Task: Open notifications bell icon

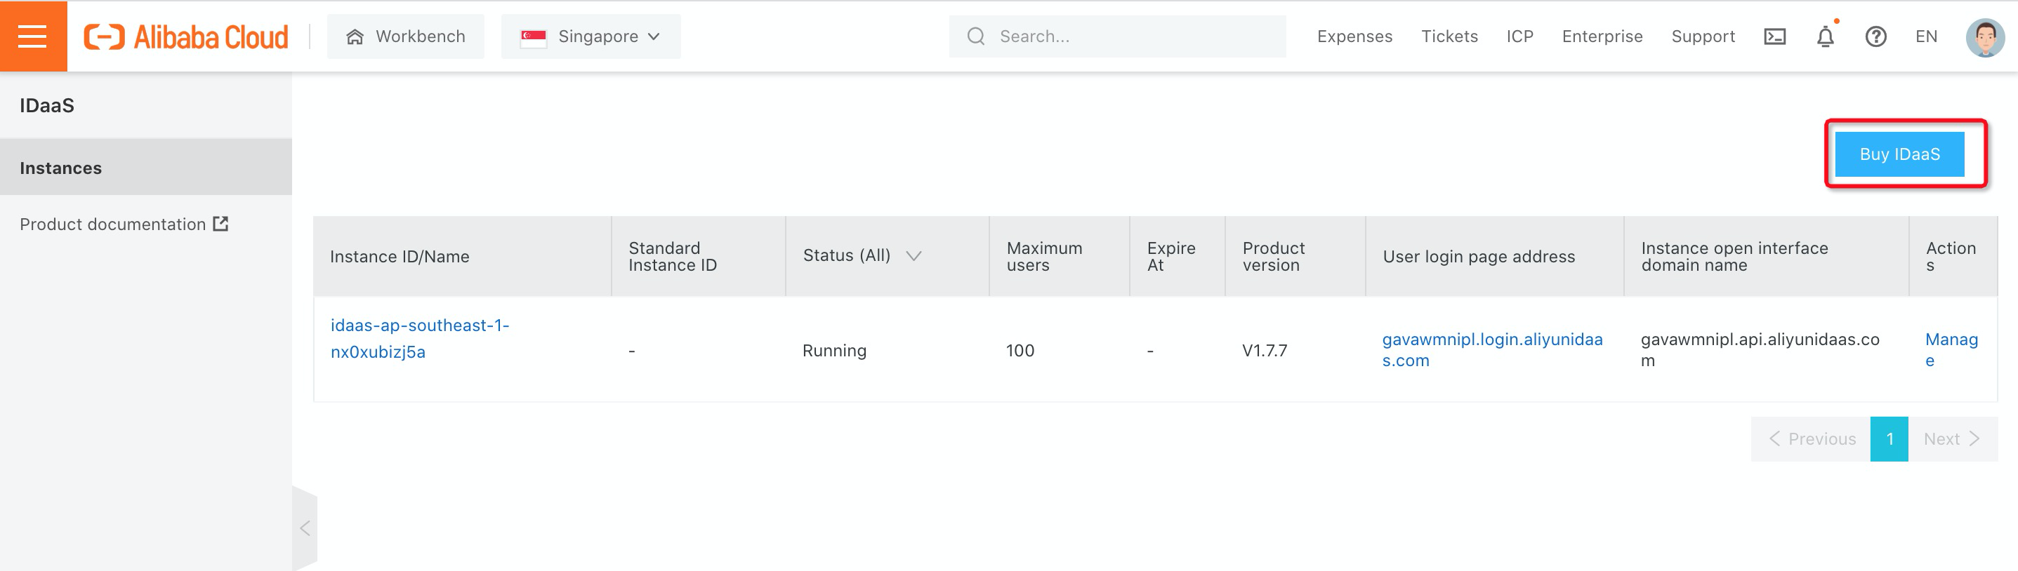Action: point(1826,36)
